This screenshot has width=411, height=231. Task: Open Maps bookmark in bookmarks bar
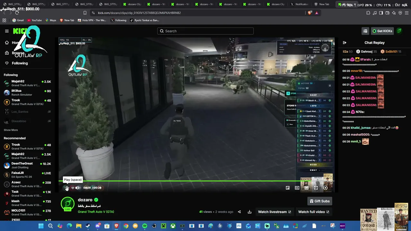click(51, 20)
